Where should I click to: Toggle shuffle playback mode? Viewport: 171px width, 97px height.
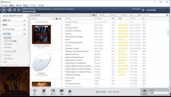point(158,10)
